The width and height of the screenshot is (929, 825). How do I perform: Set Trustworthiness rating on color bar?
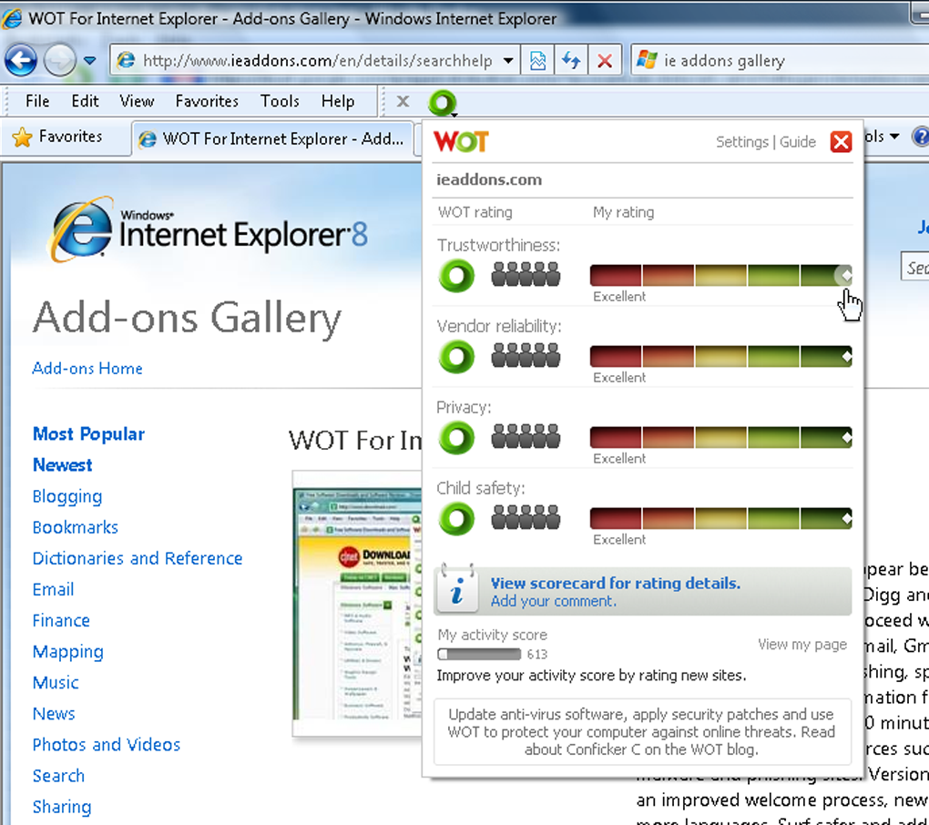pyautogui.click(x=721, y=275)
